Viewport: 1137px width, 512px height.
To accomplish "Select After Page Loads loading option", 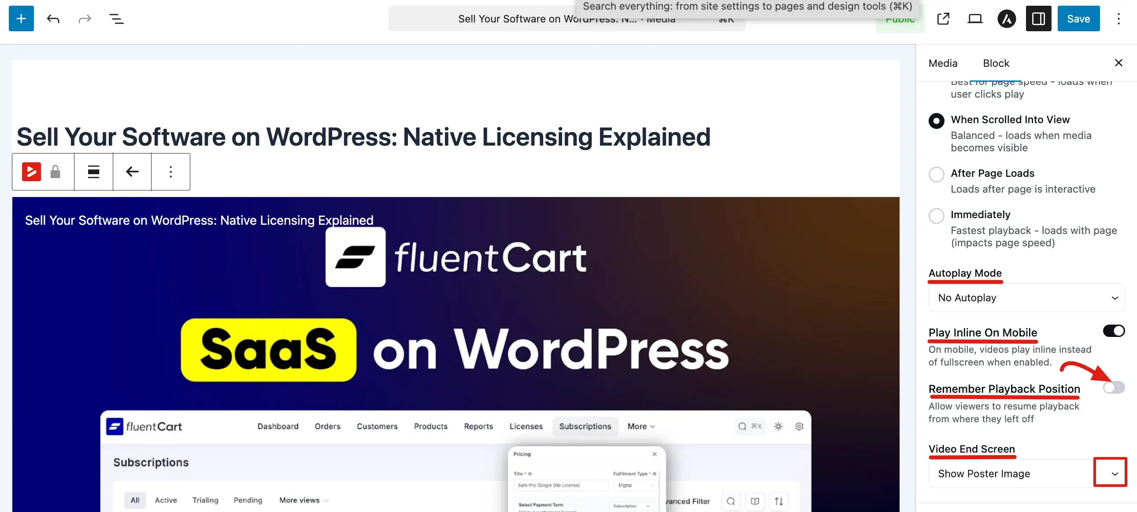I will [936, 175].
